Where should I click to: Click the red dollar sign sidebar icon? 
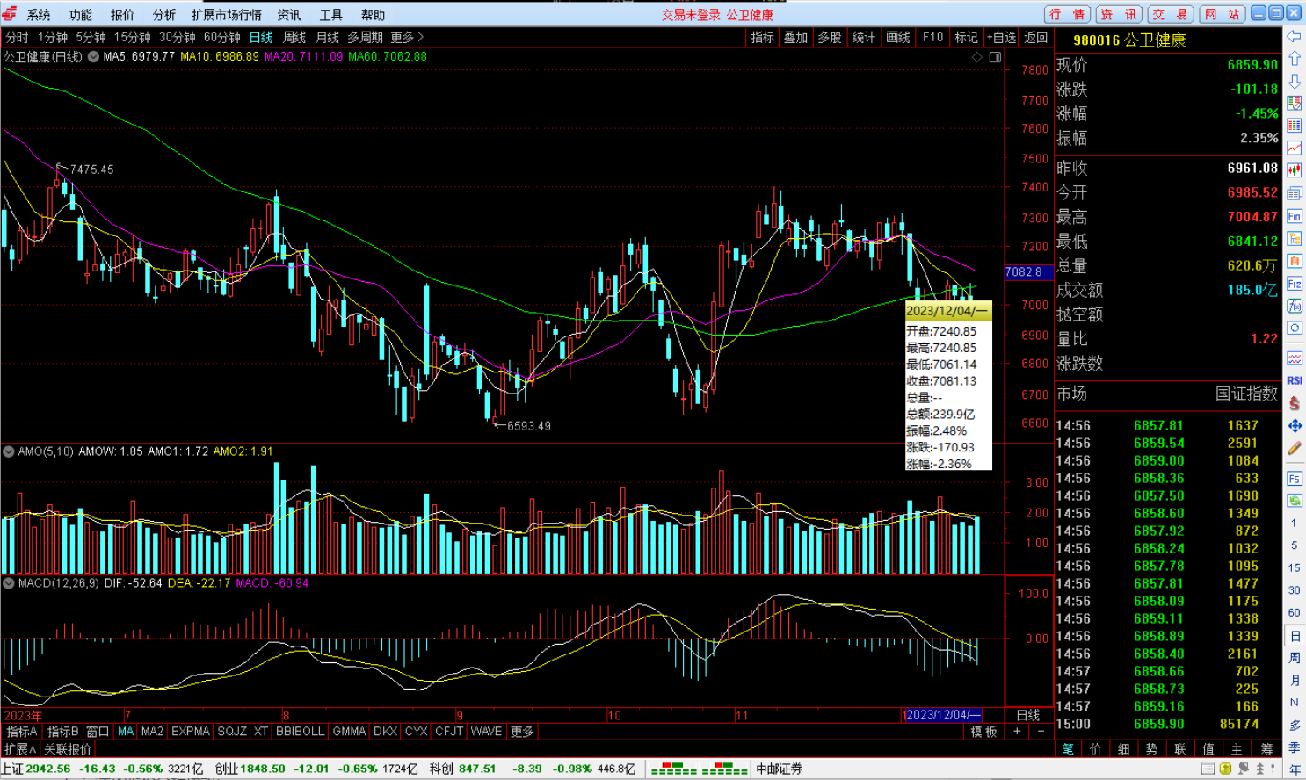[1295, 403]
